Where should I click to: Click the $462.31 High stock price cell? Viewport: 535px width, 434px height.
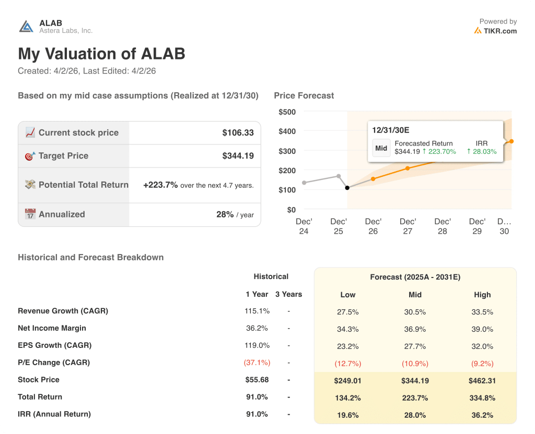pyautogui.click(x=482, y=381)
